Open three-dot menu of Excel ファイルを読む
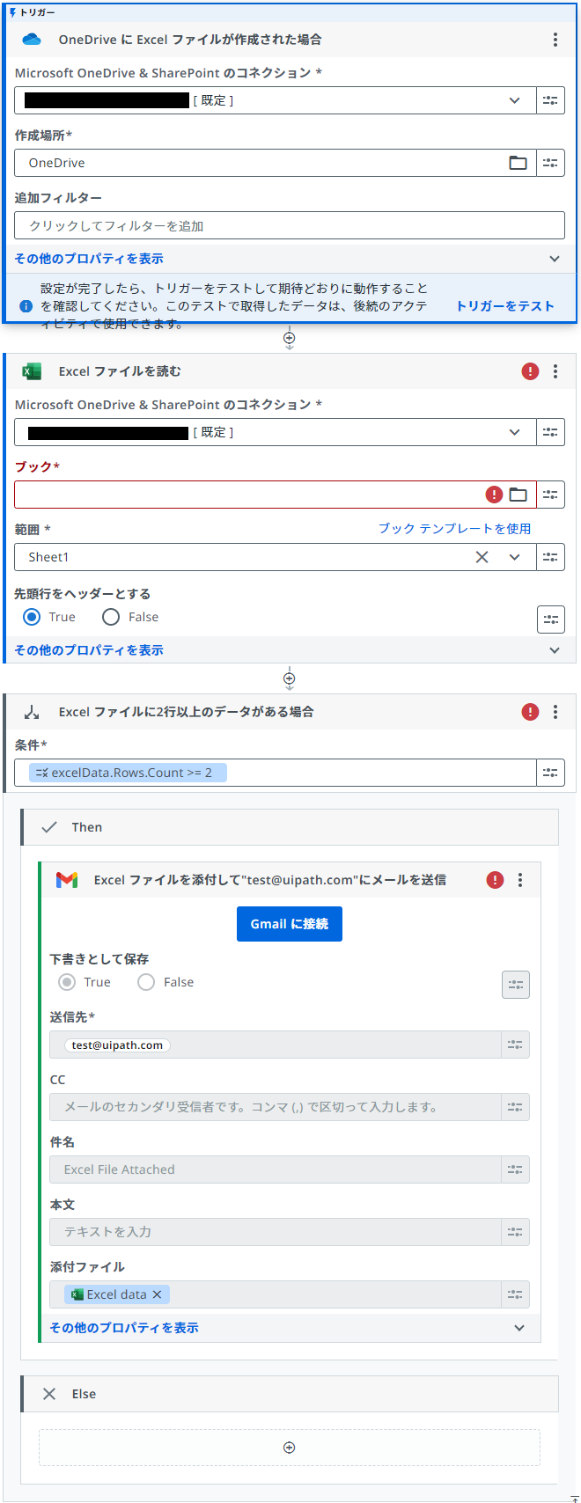The width and height of the screenshot is (581, 1503). point(555,371)
